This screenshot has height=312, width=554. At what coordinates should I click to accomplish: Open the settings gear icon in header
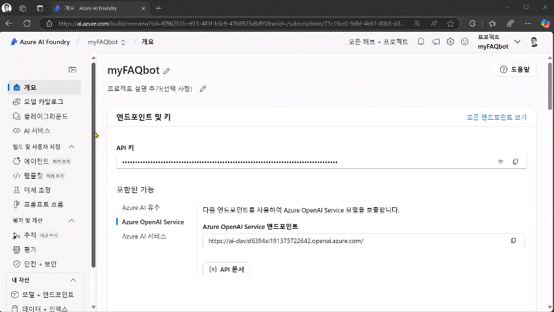coord(450,42)
